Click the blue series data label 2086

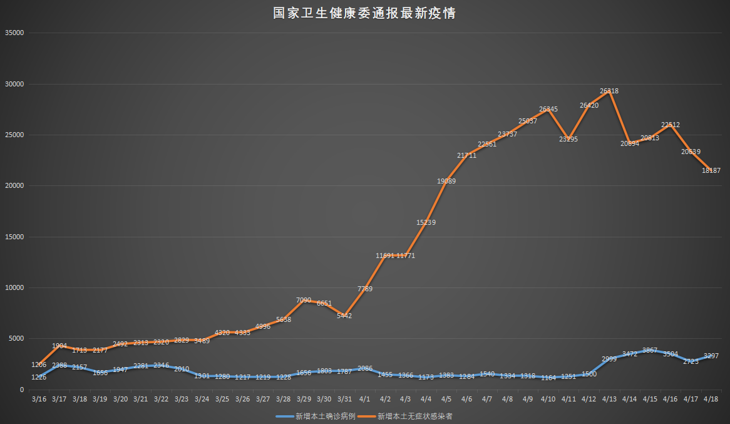click(x=365, y=368)
